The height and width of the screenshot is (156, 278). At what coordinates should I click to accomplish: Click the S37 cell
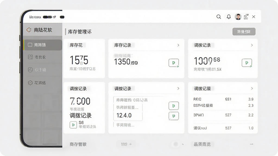(x=228, y=128)
